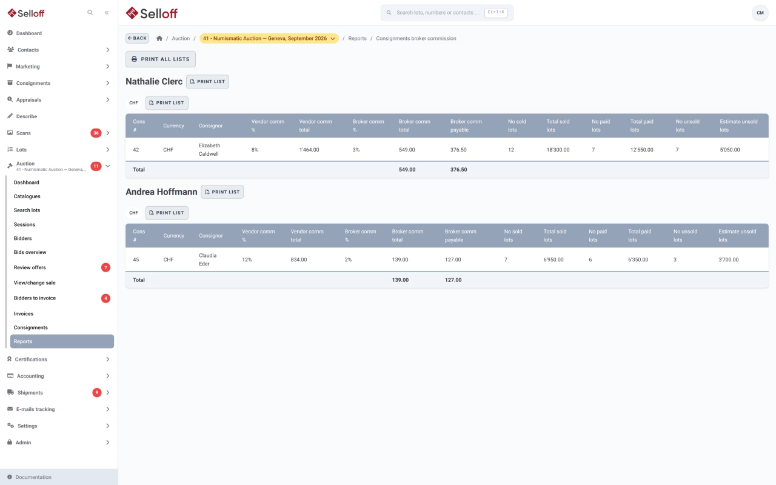Click the red 9 badge next to Shipments
Screen dimensions: 776x485
(x=97, y=392)
